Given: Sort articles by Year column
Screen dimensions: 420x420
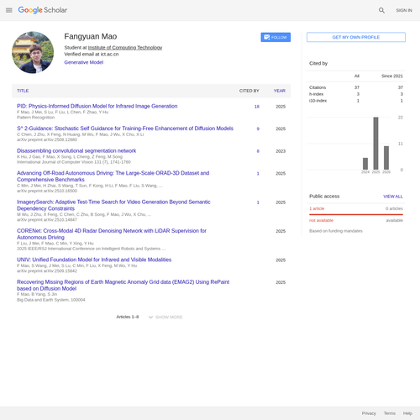Looking at the screenshot, I should click(280, 91).
